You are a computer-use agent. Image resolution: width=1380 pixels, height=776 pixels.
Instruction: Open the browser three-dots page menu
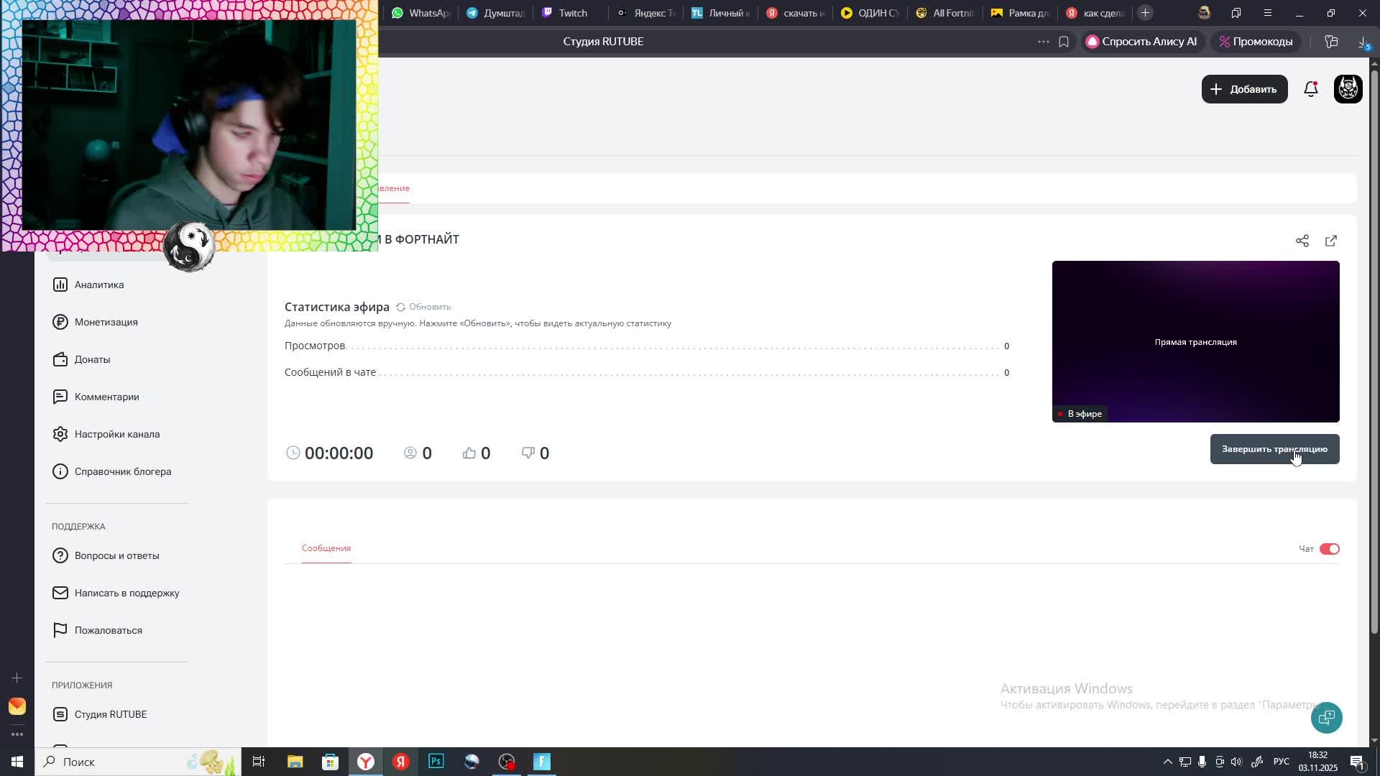[1043, 42]
